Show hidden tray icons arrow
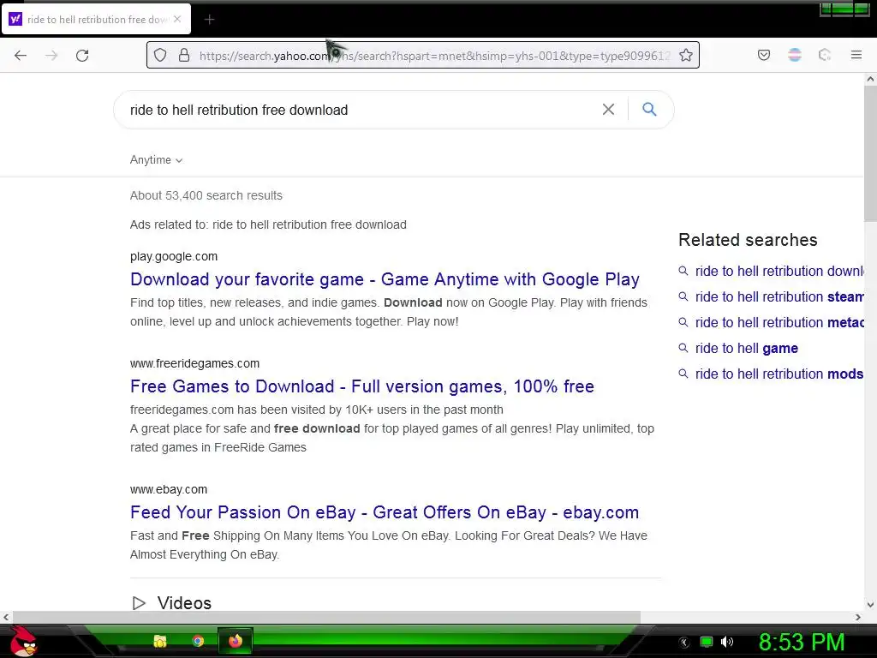Image resolution: width=877 pixels, height=658 pixels. pos(684,643)
